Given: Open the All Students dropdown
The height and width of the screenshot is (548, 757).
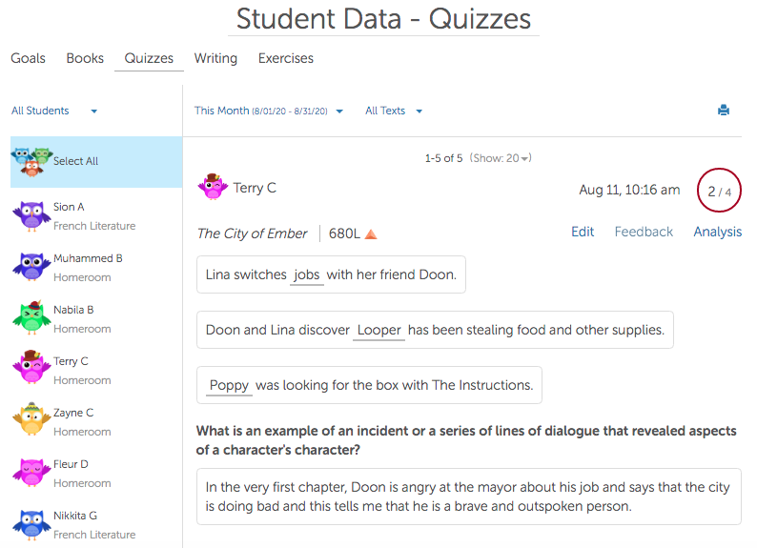Looking at the screenshot, I should 54,111.
